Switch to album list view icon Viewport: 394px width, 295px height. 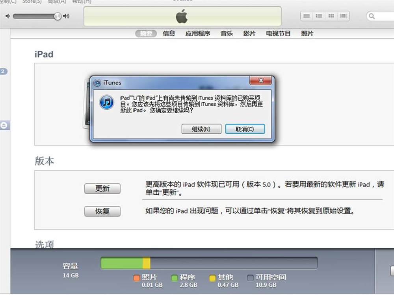click(319, 16)
